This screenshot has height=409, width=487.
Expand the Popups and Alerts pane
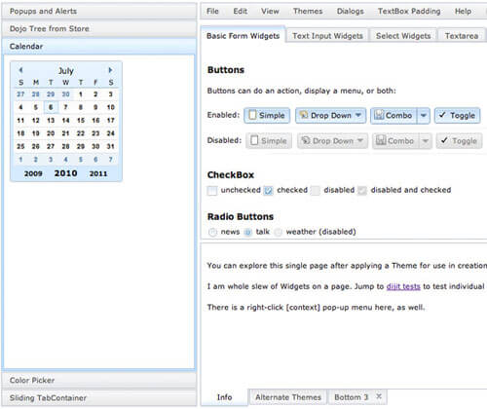coord(99,11)
